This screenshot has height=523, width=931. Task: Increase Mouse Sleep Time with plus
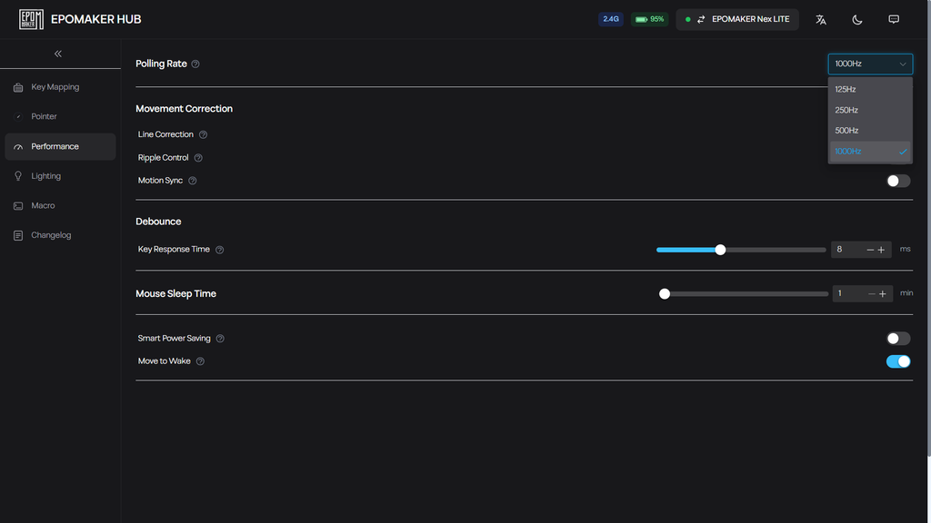tap(883, 293)
